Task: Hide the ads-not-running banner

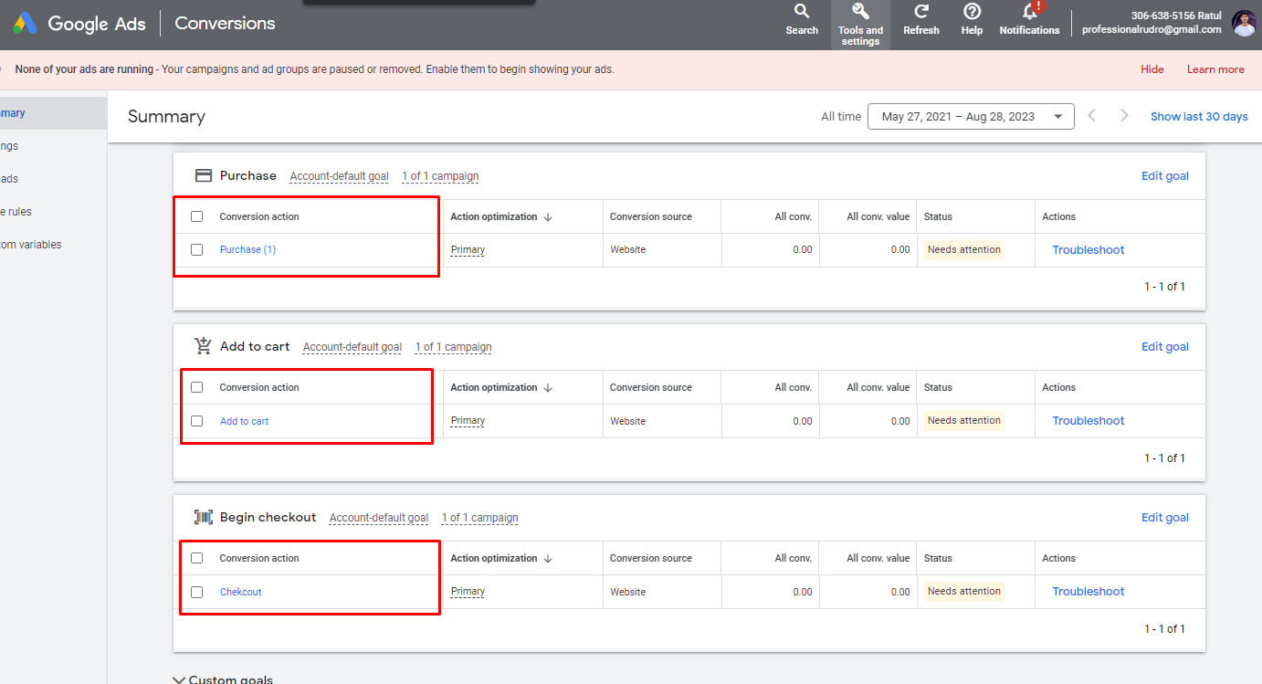Action: pyautogui.click(x=1152, y=69)
